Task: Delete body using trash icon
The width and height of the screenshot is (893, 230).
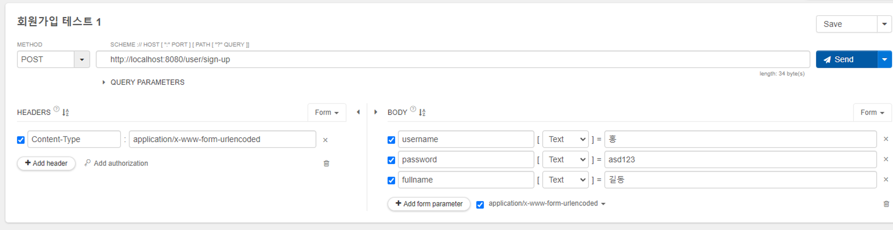Action: point(886,204)
